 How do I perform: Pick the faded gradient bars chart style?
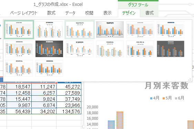pos(80,49)
